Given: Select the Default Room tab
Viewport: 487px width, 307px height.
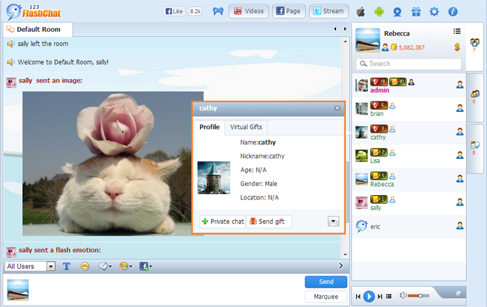Looking at the screenshot, I should click(x=38, y=29).
